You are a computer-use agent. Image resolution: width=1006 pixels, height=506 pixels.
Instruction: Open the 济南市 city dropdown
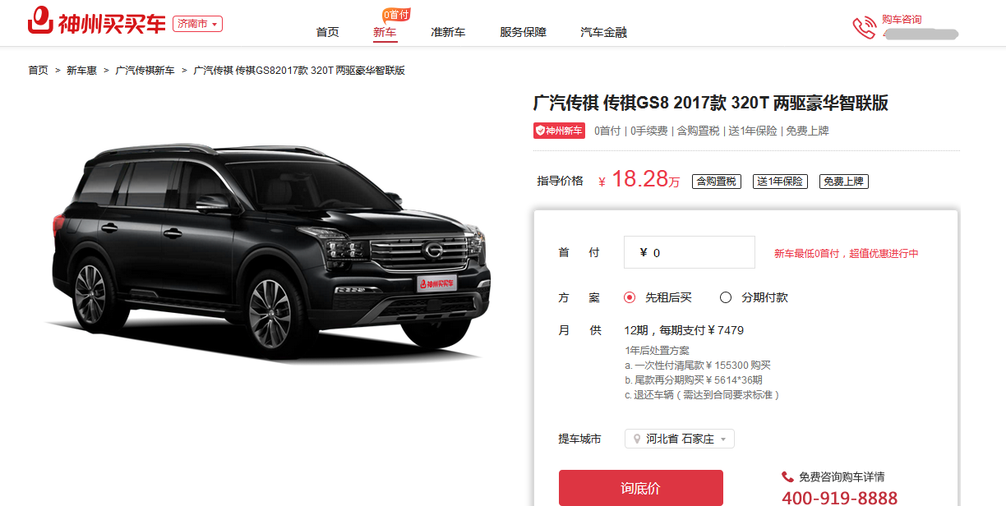coord(197,24)
